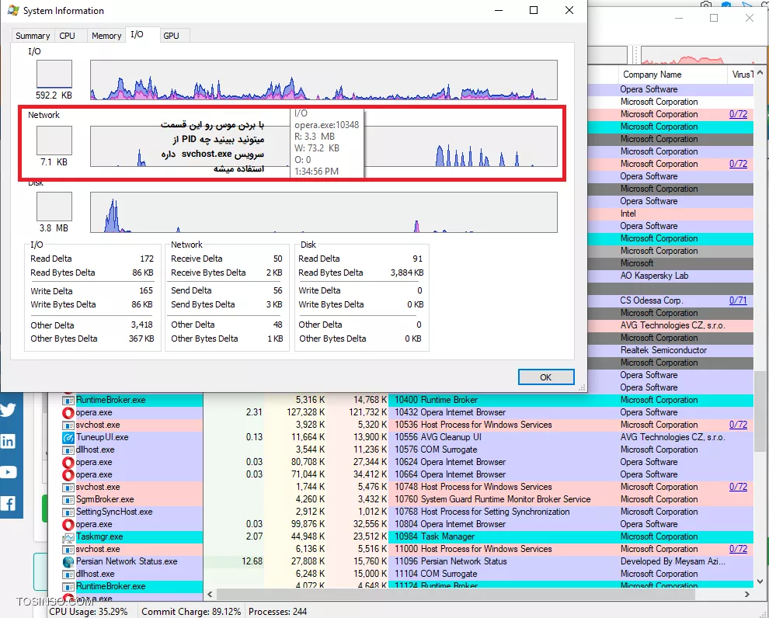The image size is (769, 618).
Task: Click the 'Host Process for Setting Synchronization' description
Action: 496,512
